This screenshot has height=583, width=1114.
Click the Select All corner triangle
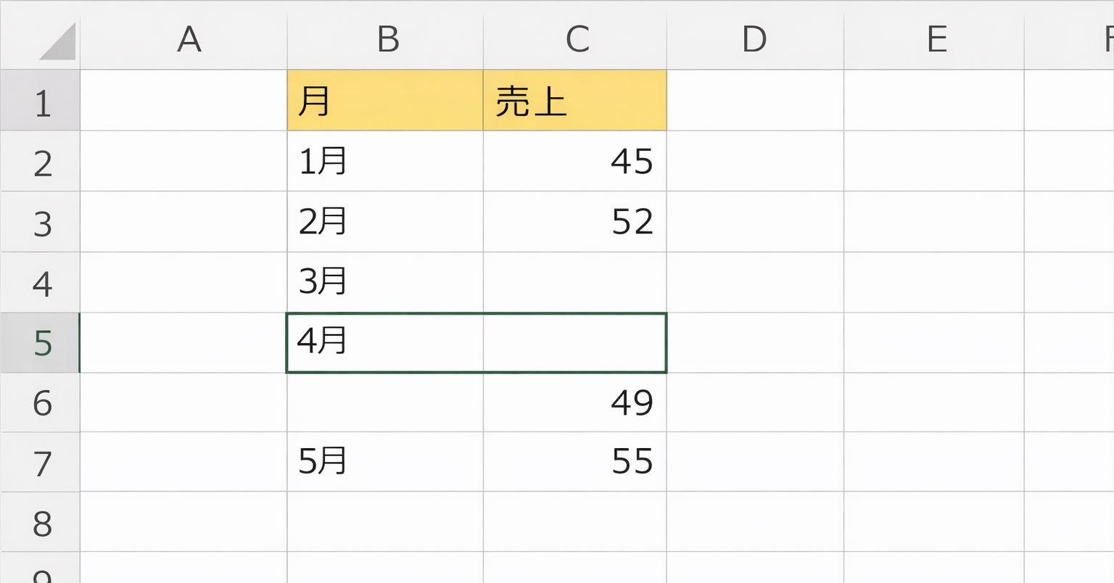click(57, 41)
